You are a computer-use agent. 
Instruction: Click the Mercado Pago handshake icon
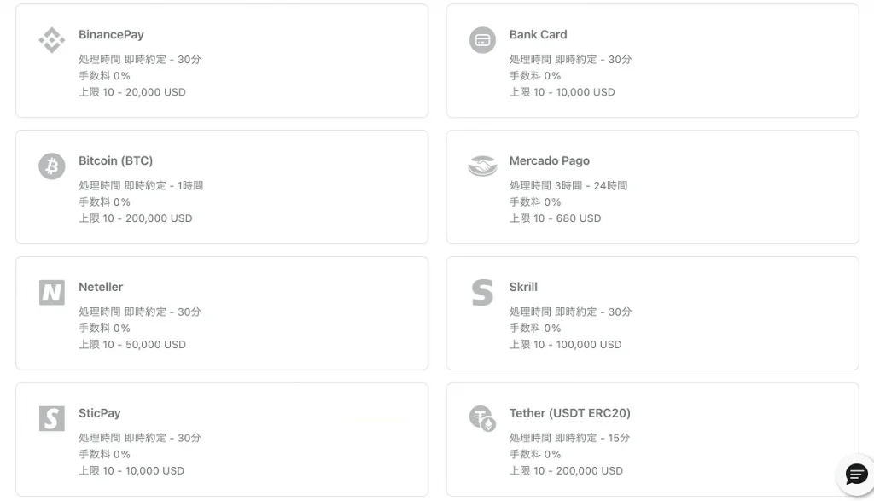pyautogui.click(x=482, y=166)
